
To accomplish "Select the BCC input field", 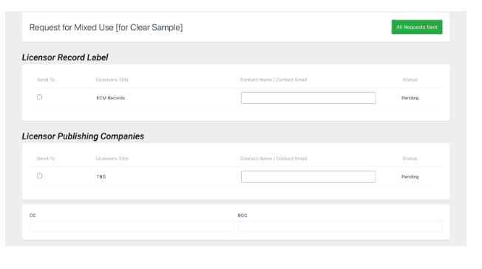I will click(340, 226).
